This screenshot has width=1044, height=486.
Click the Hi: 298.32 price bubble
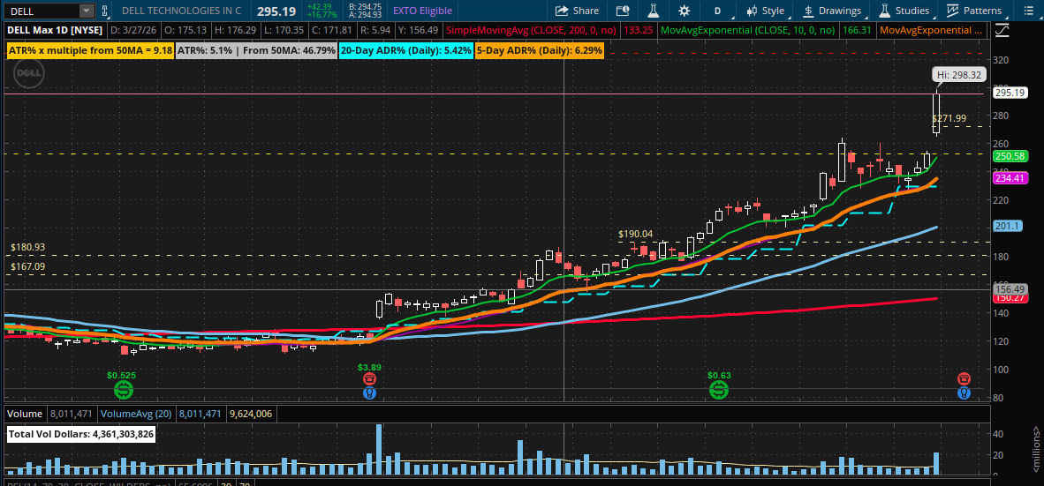coord(957,75)
